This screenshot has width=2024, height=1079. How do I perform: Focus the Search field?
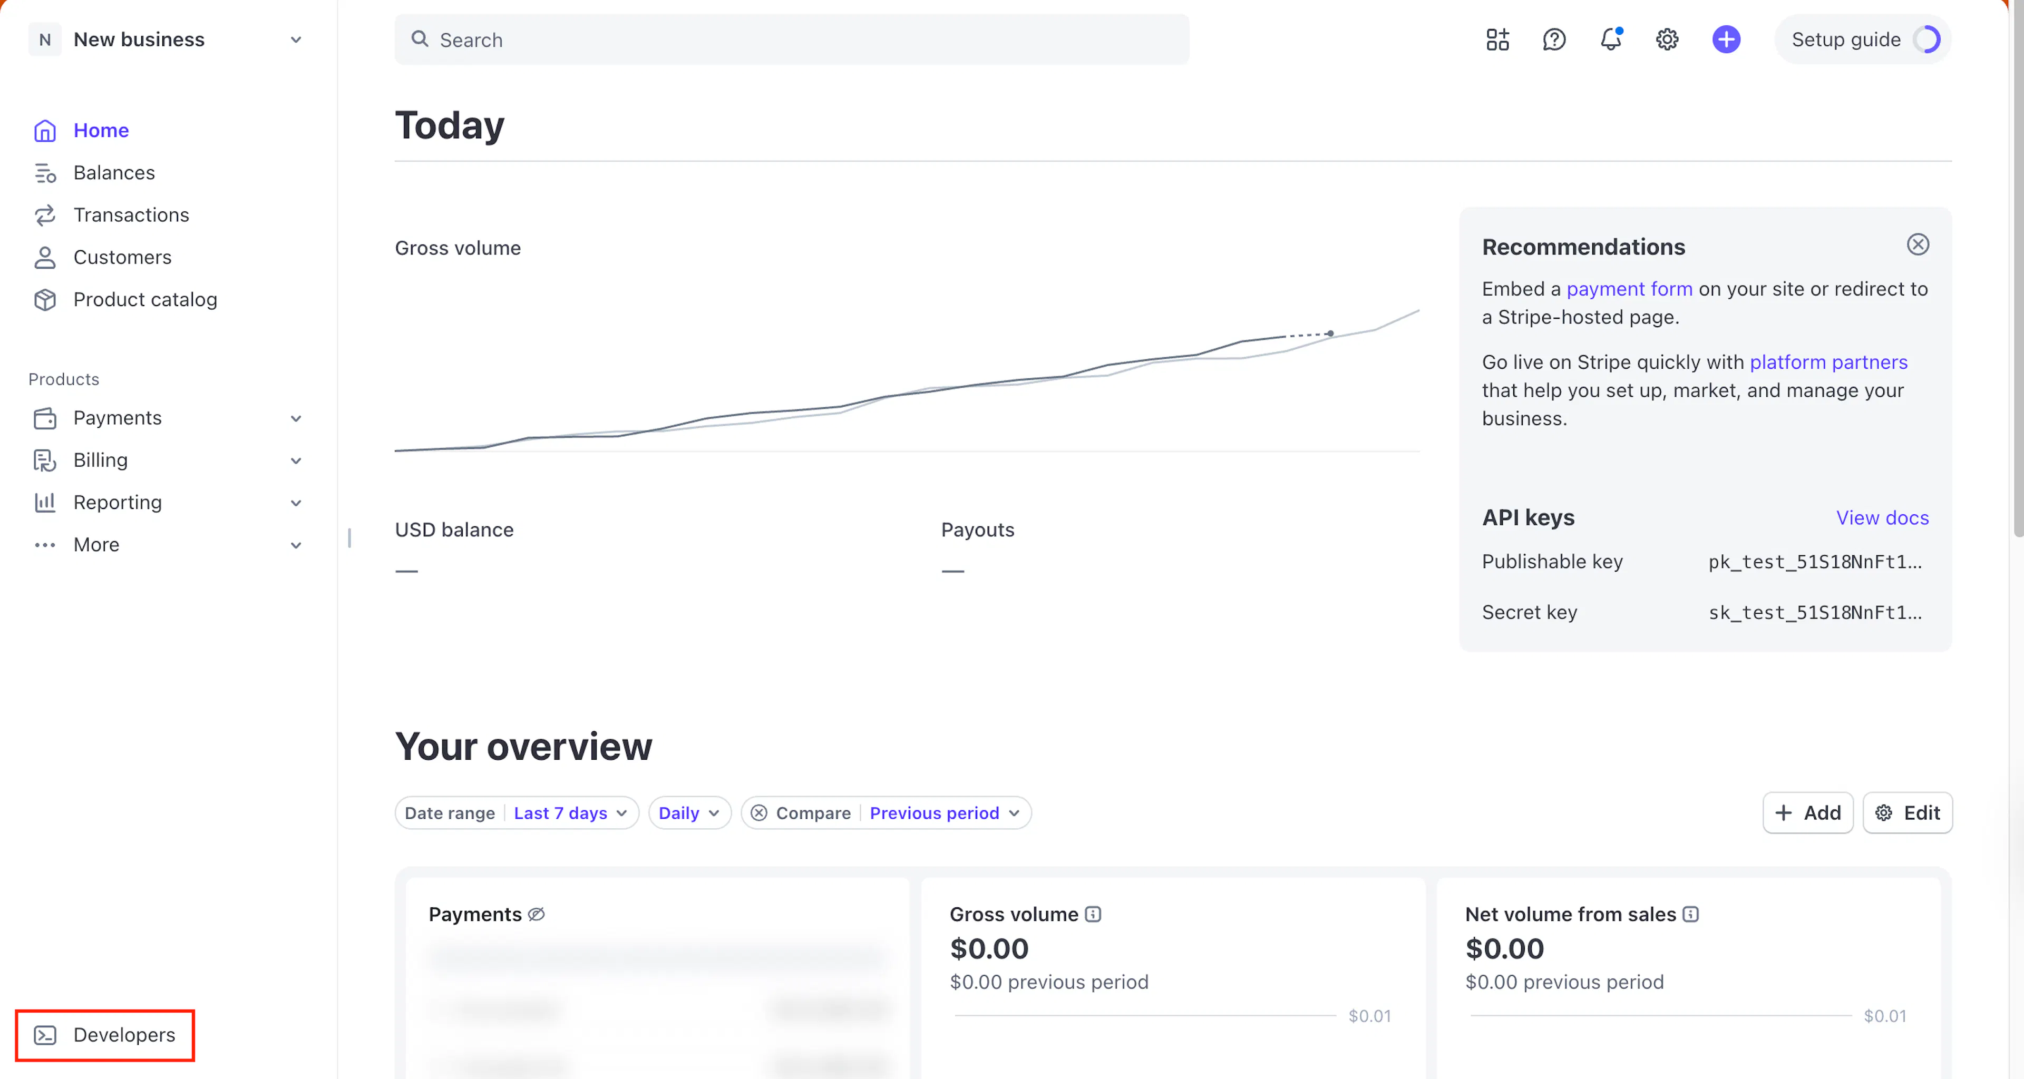click(791, 40)
